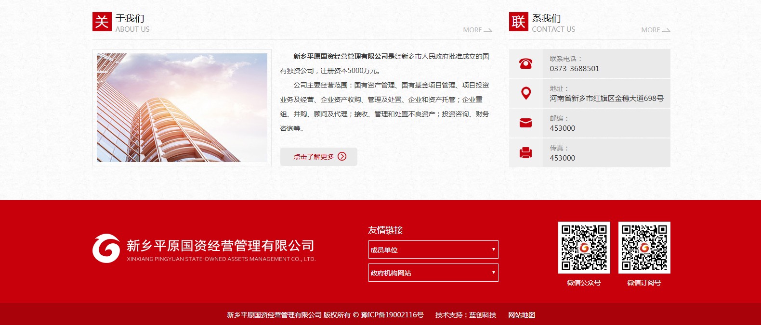Image resolution: width=761 pixels, height=325 pixels.
Task: Click the company swirl logo in footer
Action: [x=106, y=249]
